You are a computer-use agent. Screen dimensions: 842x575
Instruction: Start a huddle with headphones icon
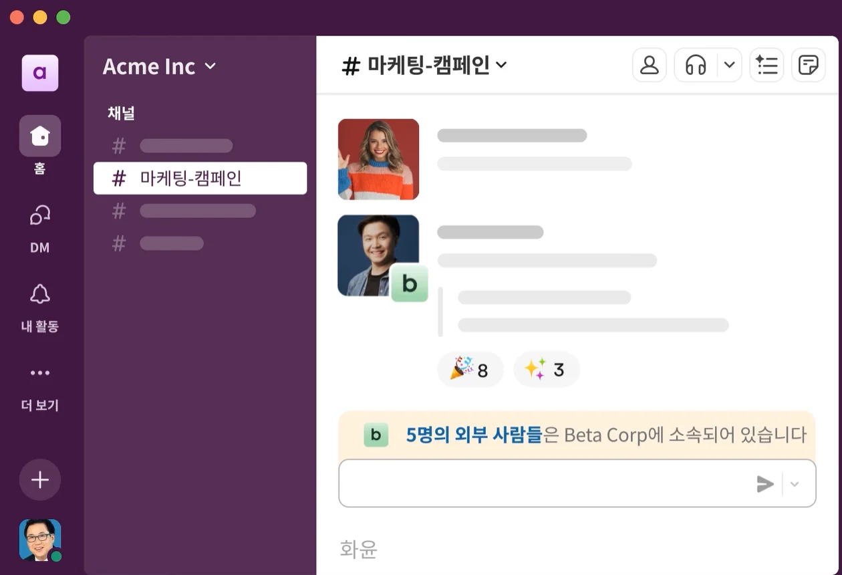click(696, 66)
